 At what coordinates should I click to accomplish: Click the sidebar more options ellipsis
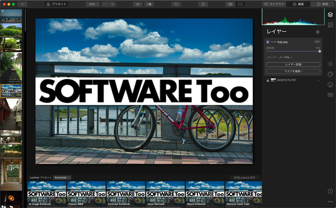pos(330,202)
